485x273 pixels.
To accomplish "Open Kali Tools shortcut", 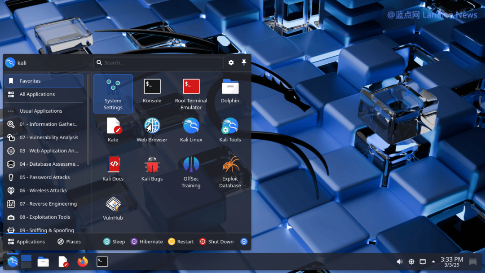I will (x=230, y=130).
